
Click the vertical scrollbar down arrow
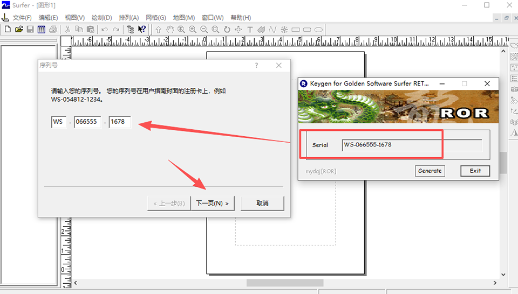click(503, 274)
